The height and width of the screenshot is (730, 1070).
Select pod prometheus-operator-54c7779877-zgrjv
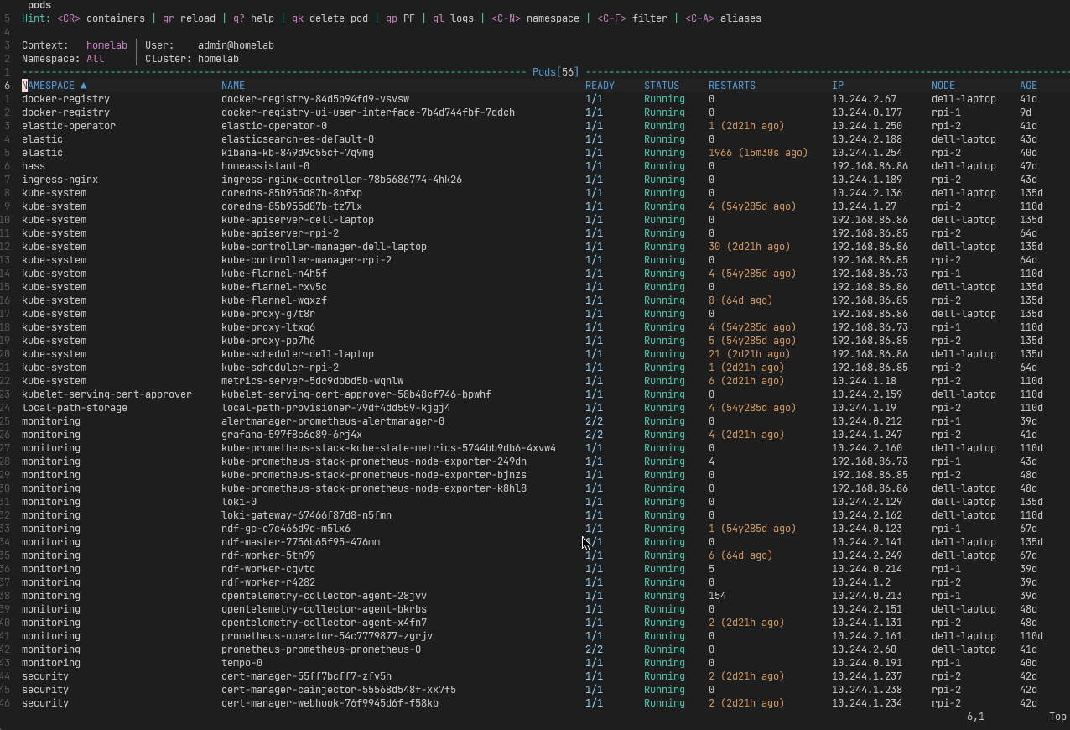[x=327, y=636]
